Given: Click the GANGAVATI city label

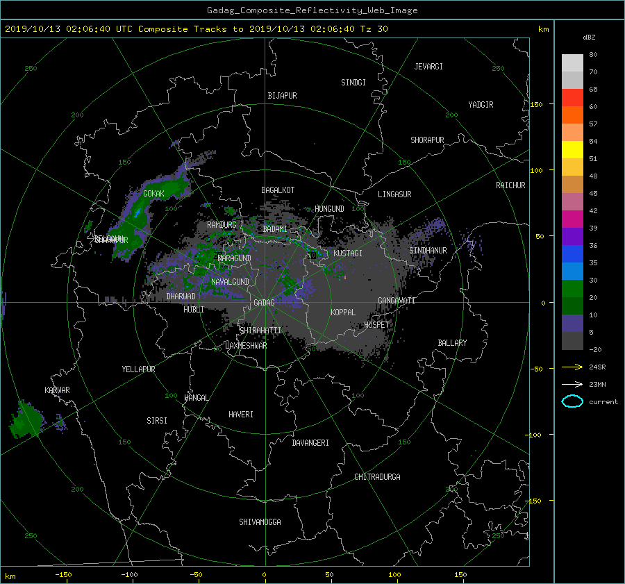Looking at the screenshot, I should click(397, 301).
